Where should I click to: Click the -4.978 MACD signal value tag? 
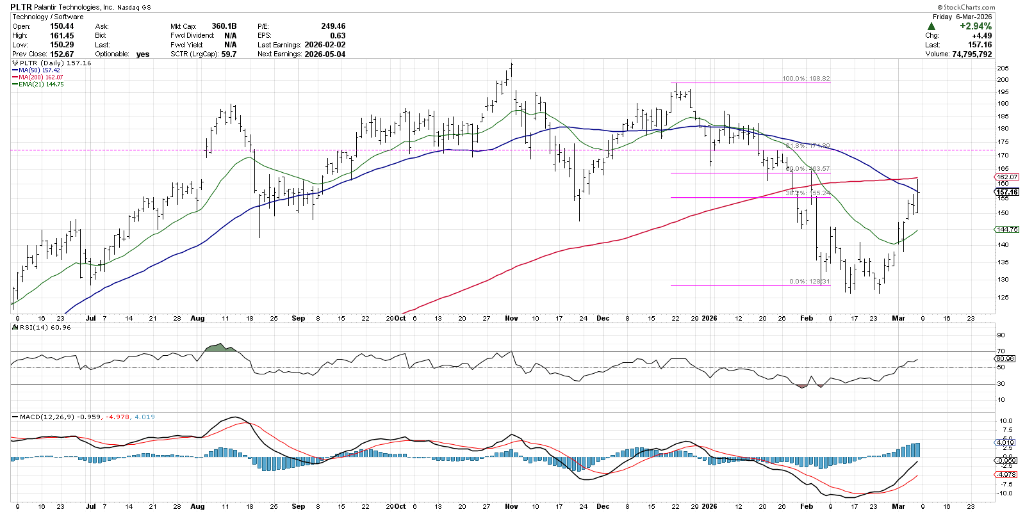(1006, 474)
